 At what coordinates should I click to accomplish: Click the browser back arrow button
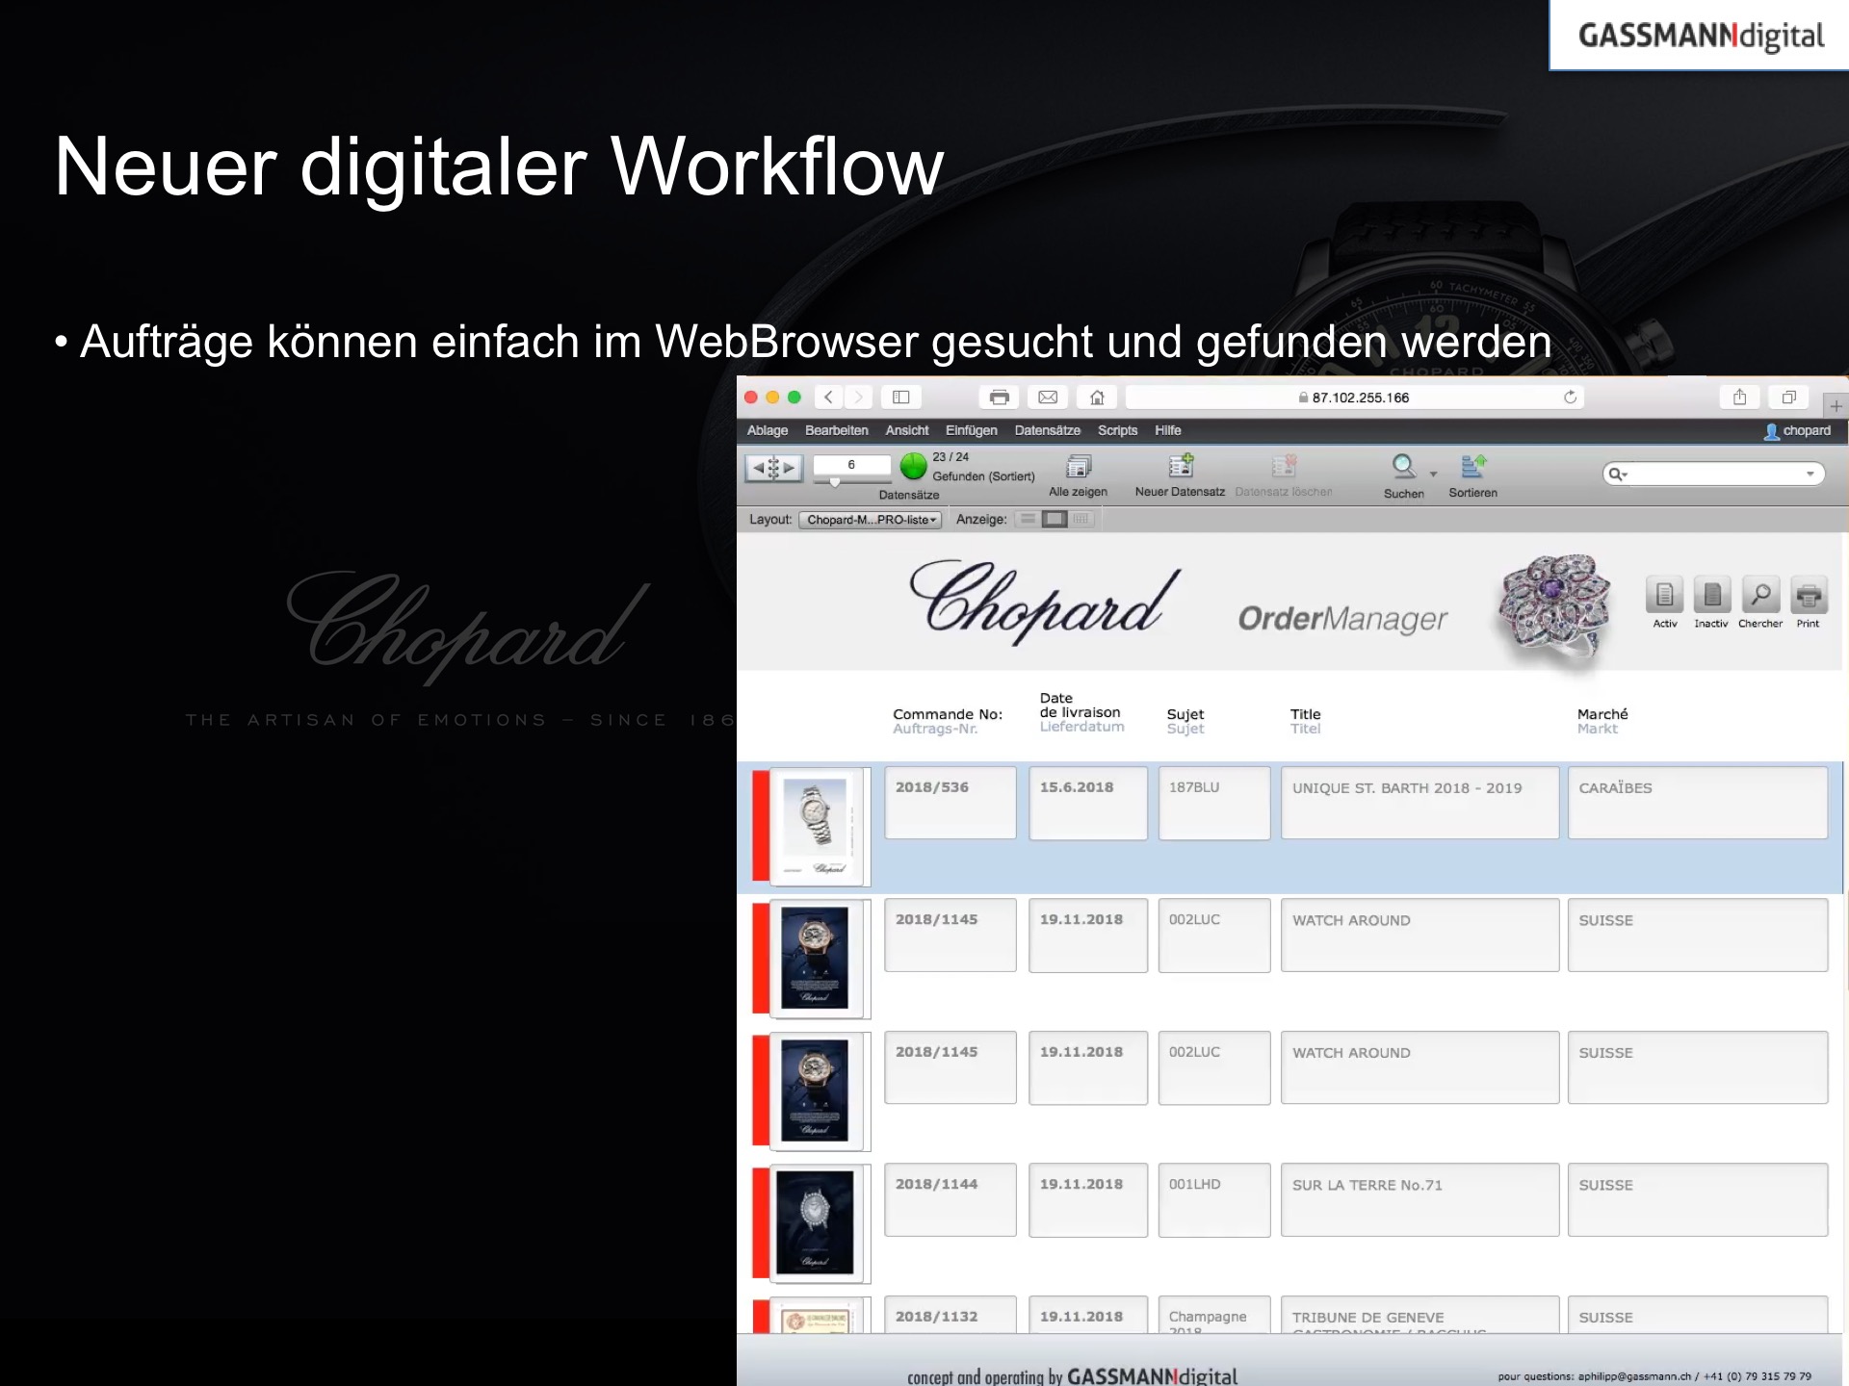coord(828,397)
